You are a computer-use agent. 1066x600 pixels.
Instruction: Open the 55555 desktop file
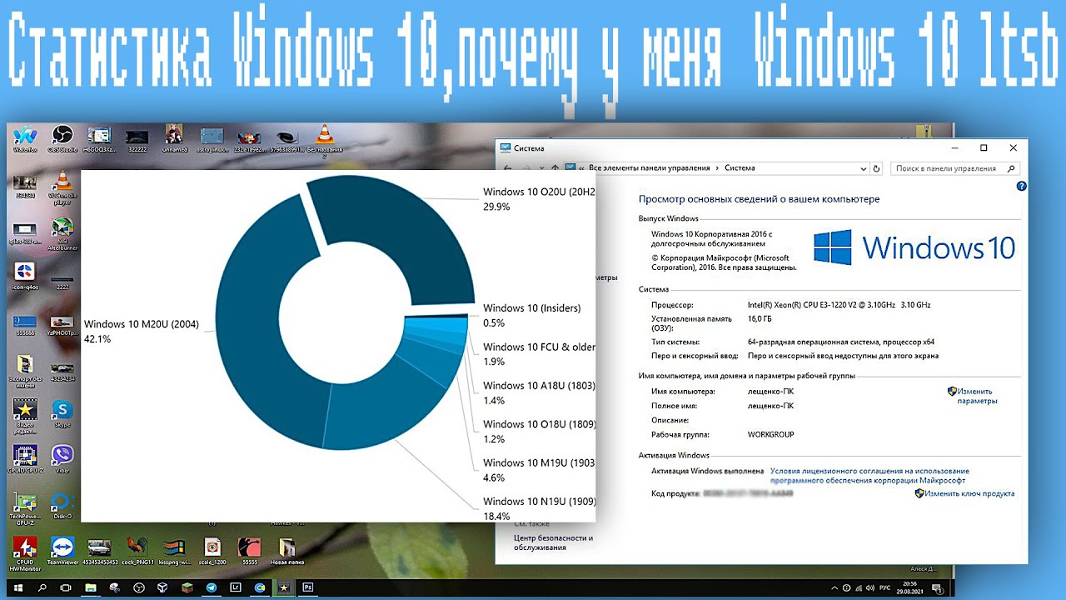tap(249, 551)
